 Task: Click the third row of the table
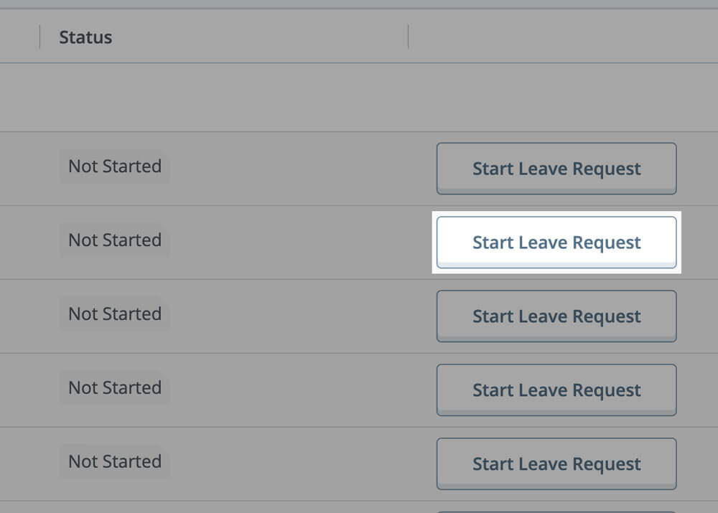287,316
